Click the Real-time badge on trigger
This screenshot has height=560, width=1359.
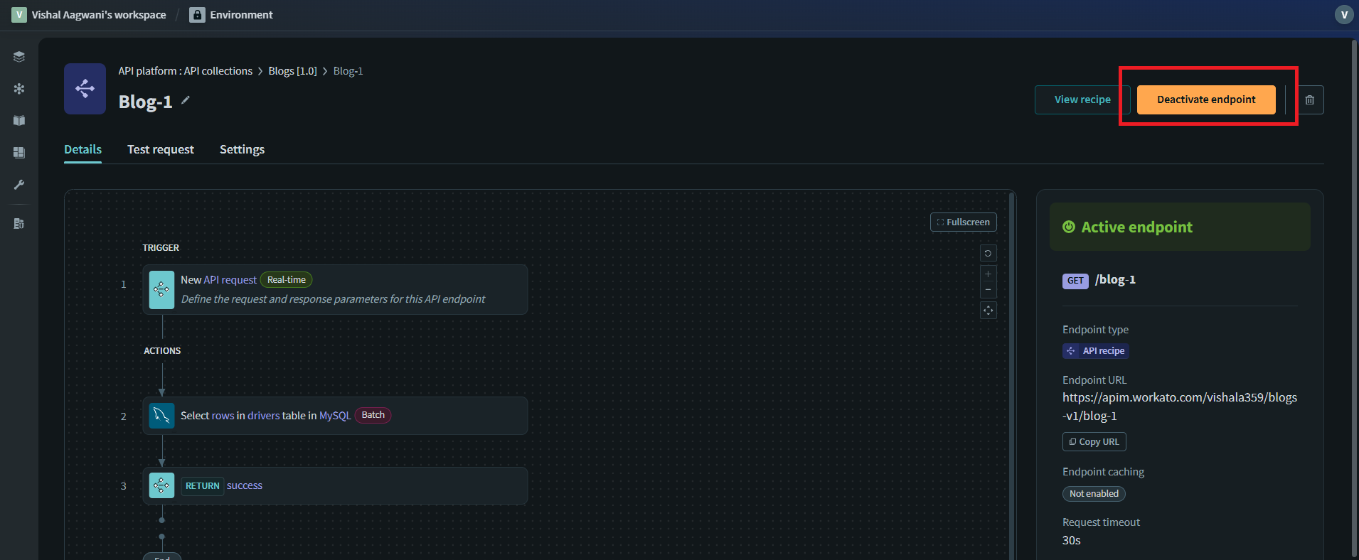[x=286, y=280]
